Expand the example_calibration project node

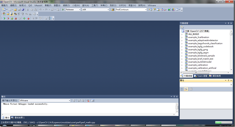coord(182,65)
